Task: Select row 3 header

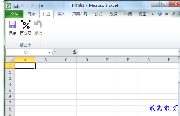Action: [x=10, y=78]
